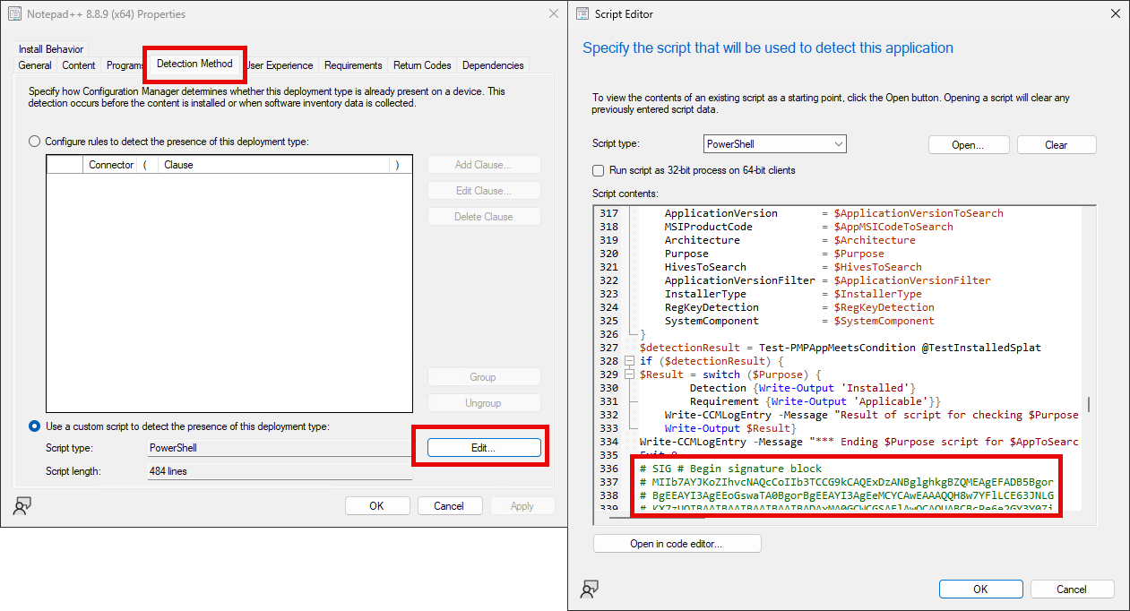Click 'Open in code editor' button

[x=677, y=543]
